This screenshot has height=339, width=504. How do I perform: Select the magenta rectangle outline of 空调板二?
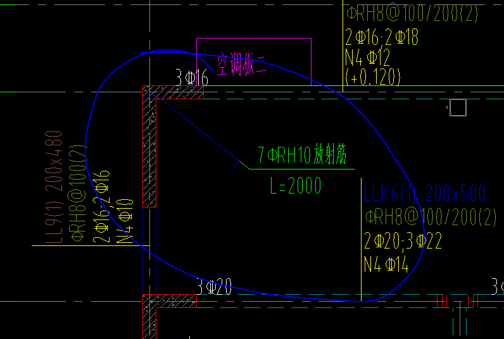click(254, 61)
